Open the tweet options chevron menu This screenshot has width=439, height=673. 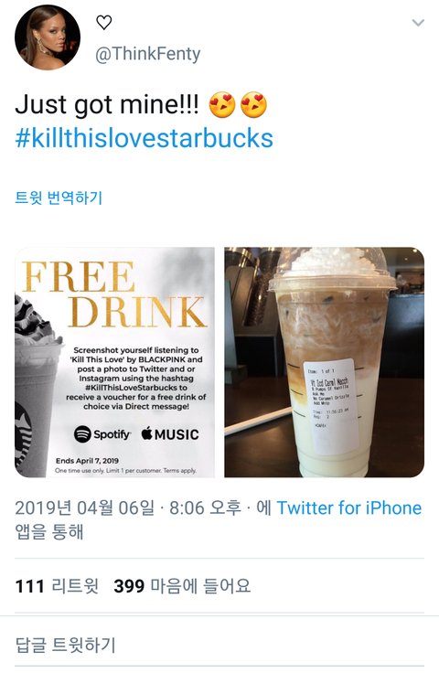(x=418, y=23)
